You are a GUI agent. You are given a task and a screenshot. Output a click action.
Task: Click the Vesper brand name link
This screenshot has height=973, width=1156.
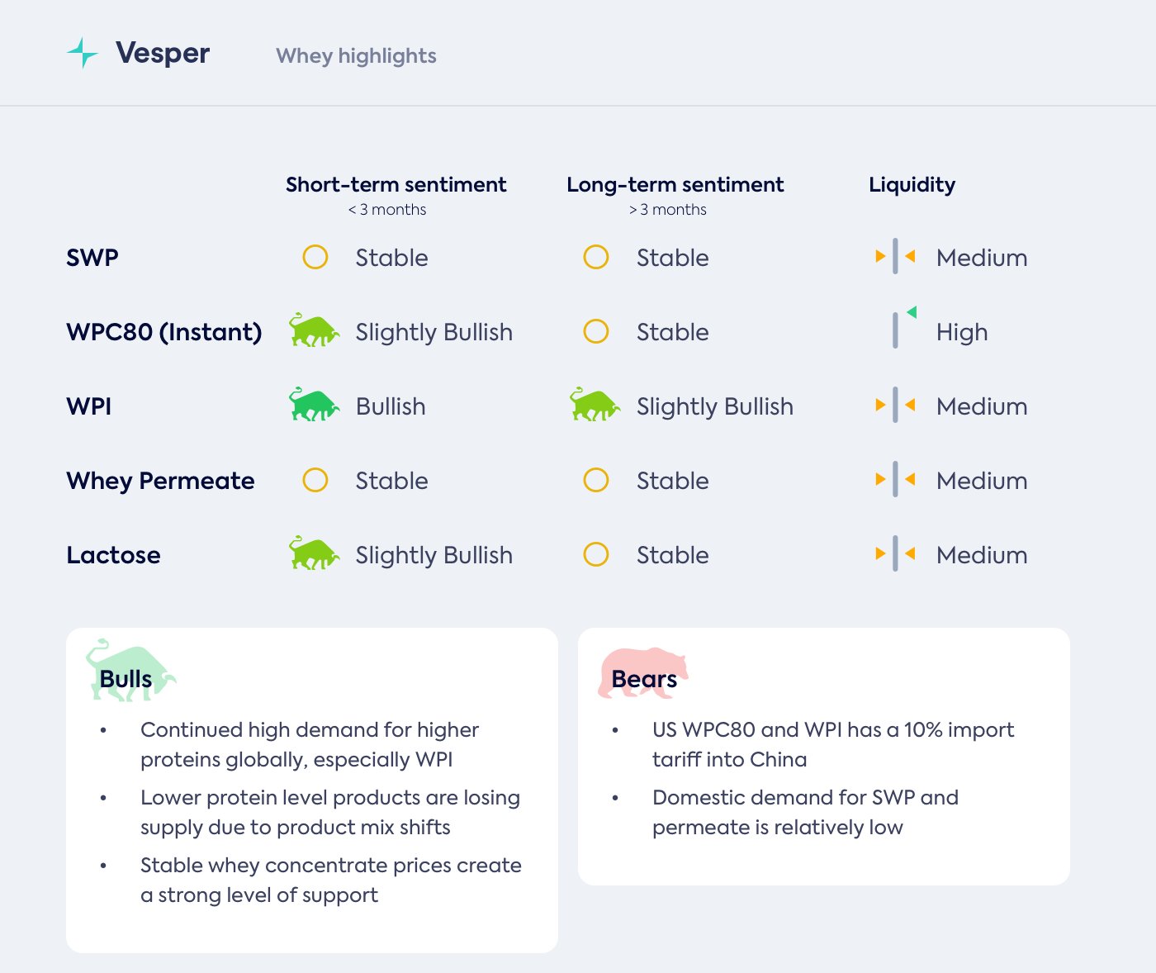tap(163, 53)
